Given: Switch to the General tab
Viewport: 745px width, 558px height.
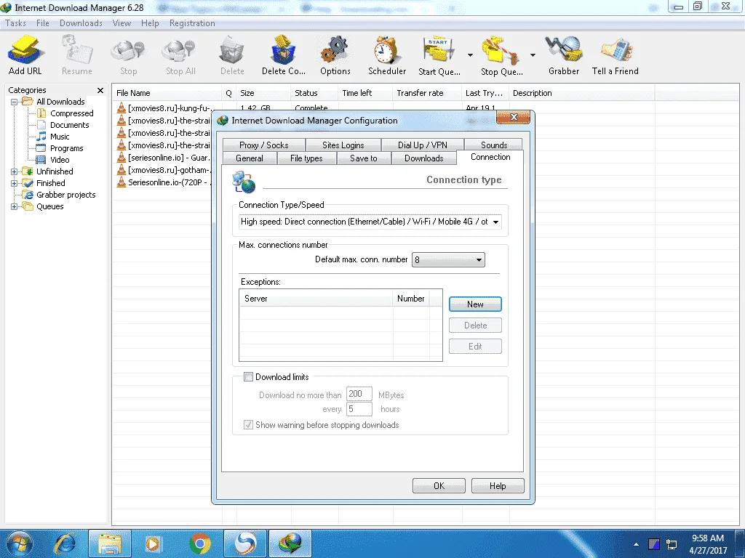Looking at the screenshot, I should (250, 158).
